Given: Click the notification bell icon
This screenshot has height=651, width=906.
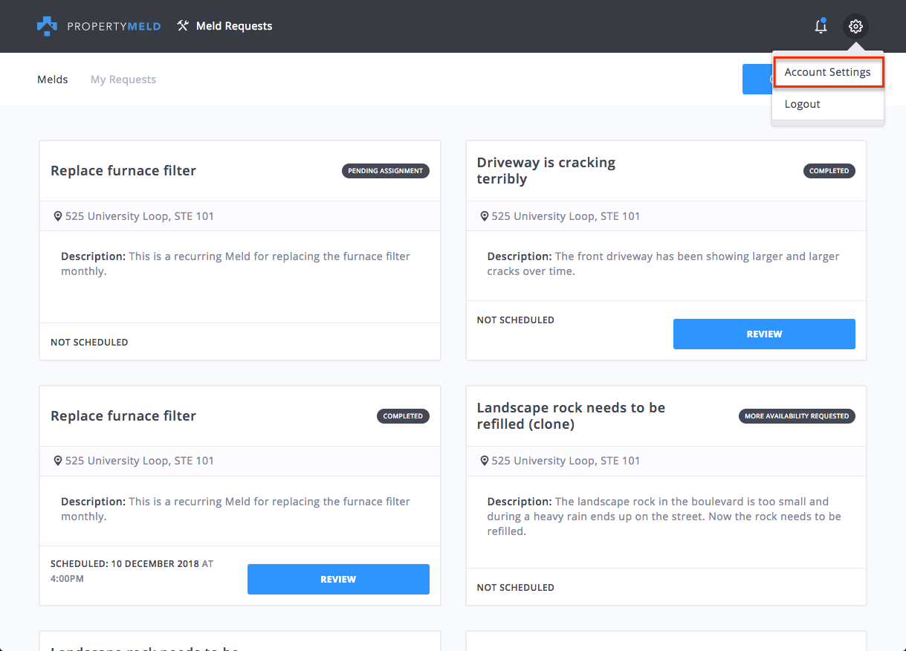Looking at the screenshot, I should 821,27.
